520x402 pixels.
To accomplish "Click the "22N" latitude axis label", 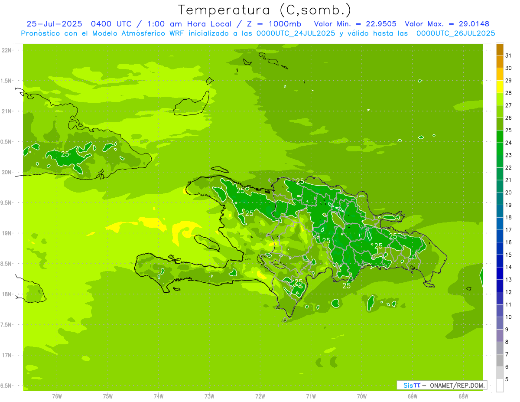I will coord(6,50).
